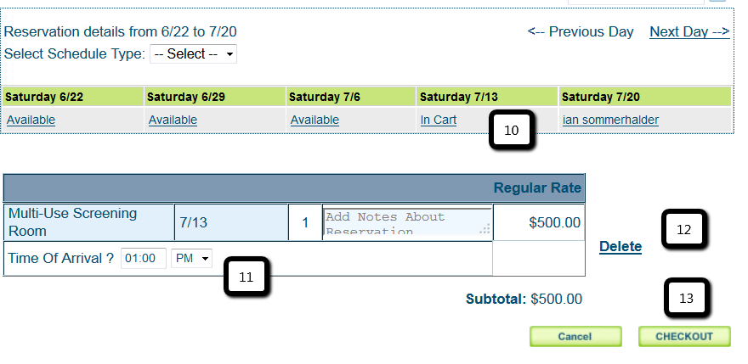Click the ian sommerhalder reservation link
748x364 pixels.
(x=610, y=120)
